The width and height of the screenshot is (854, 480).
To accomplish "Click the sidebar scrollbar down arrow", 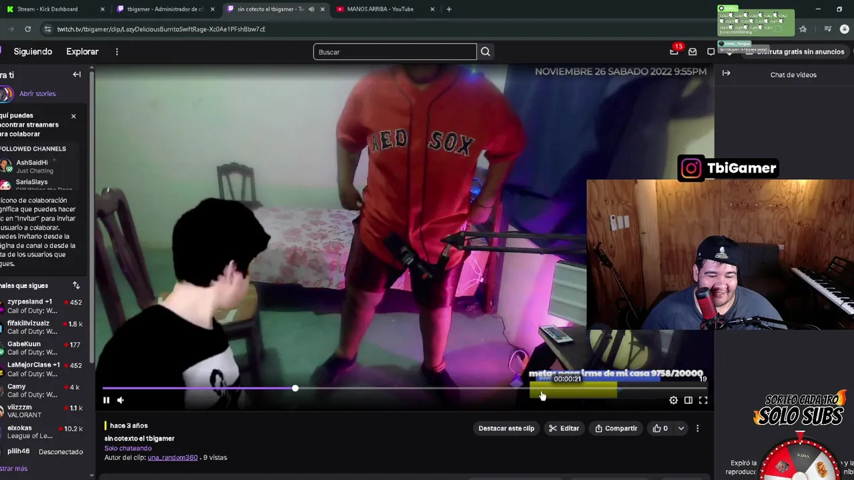I will (92, 476).
